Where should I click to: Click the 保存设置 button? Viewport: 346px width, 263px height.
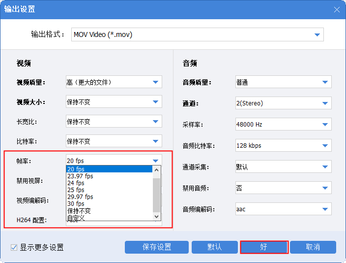point(157,247)
